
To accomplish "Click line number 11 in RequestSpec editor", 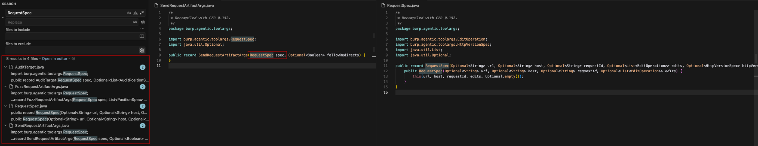I will [x=385, y=66].
